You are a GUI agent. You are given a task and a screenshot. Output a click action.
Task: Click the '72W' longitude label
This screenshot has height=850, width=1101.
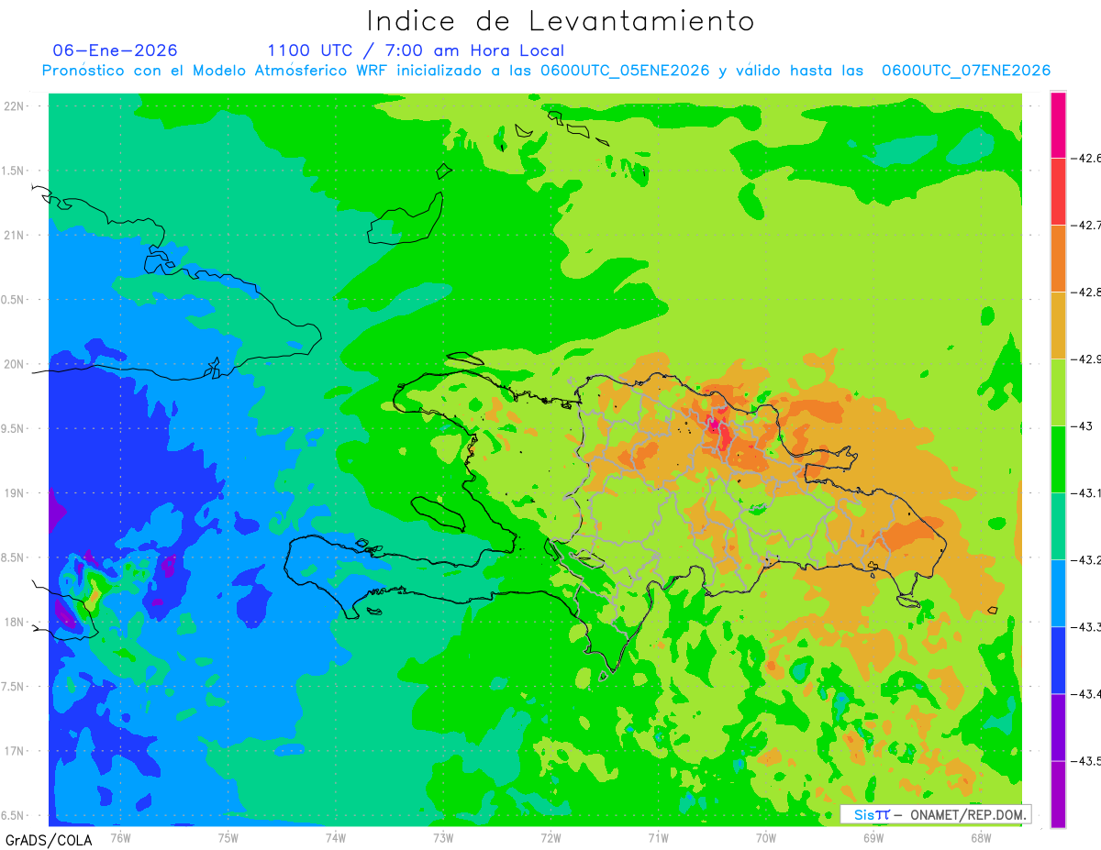coord(550,836)
